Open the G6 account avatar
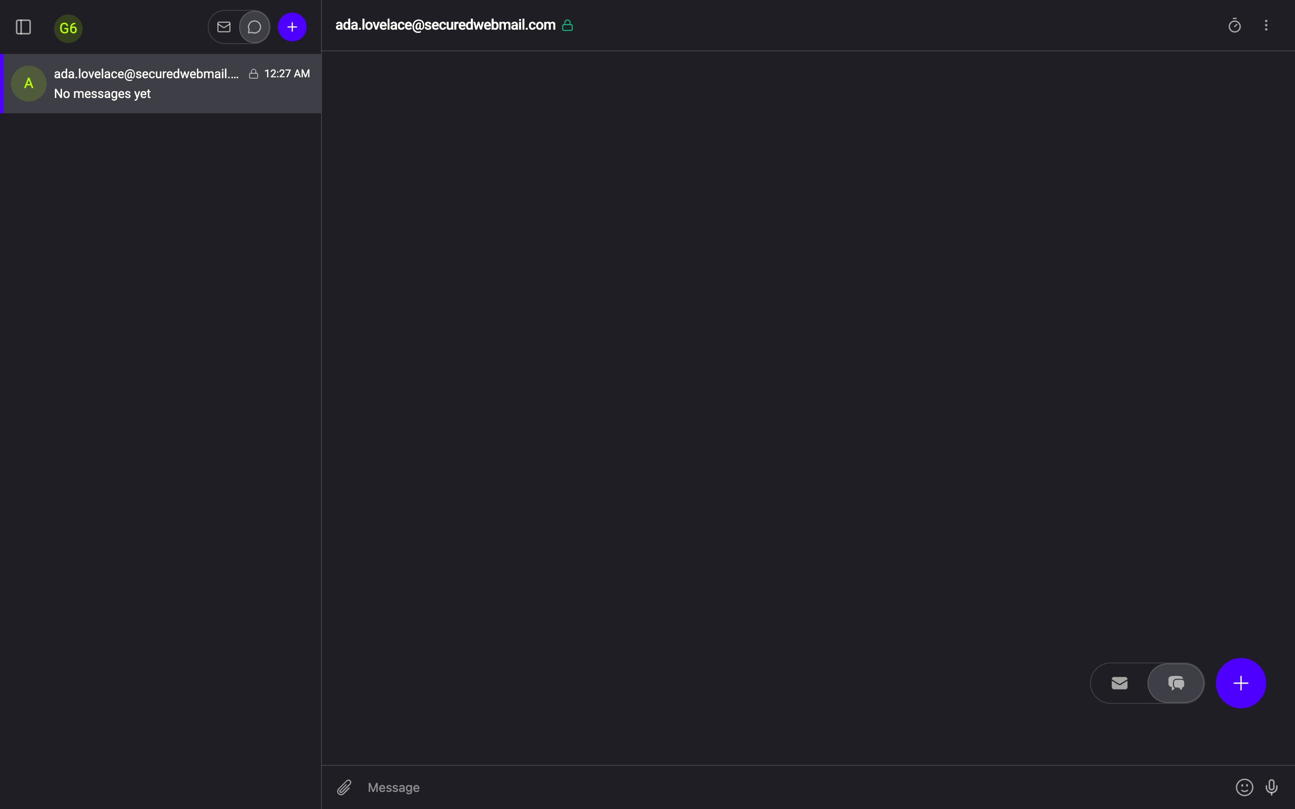1295x809 pixels. pos(68,28)
